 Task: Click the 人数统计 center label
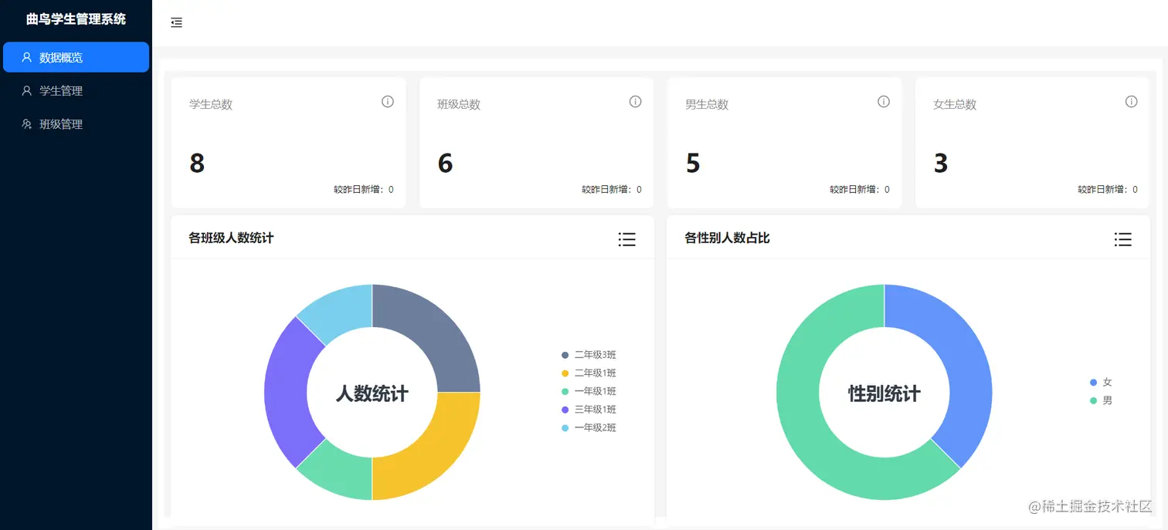click(372, 393)
